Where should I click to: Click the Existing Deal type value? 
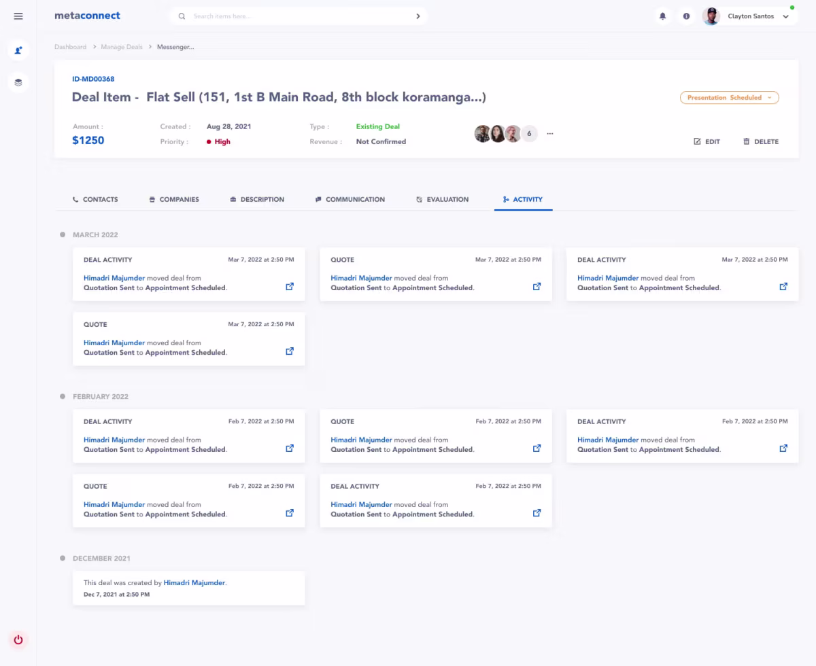378,126
